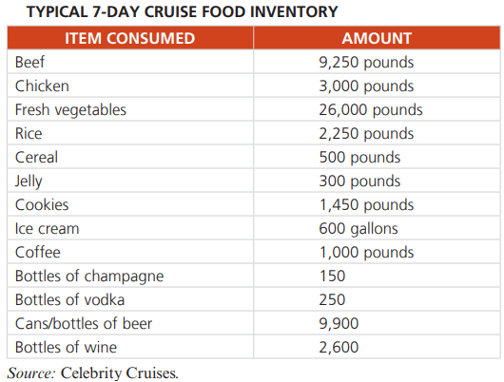
Task: Click the 9,250 pounds amount cell
Action: (377, 62)
